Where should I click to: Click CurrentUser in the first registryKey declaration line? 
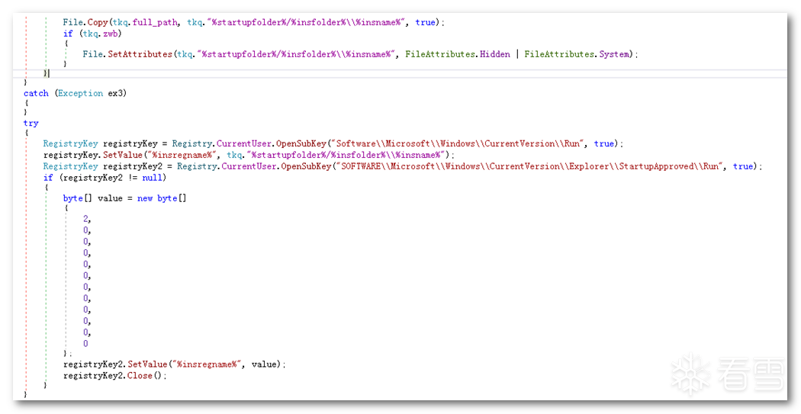coord(244,143)
